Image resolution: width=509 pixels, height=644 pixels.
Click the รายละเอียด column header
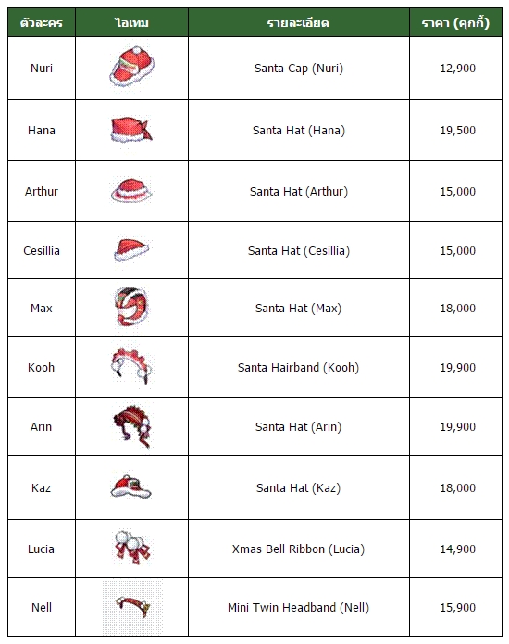(x=298, y=22)
